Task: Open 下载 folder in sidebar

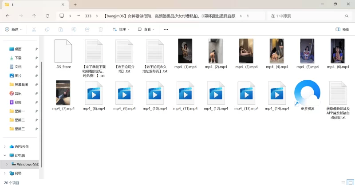Action: 18,58
